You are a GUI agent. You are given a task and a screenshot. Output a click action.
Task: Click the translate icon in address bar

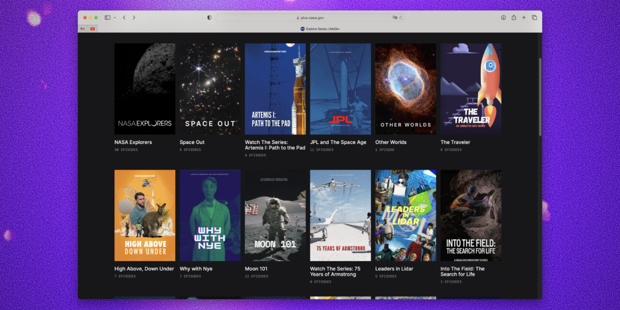point(395,17)
